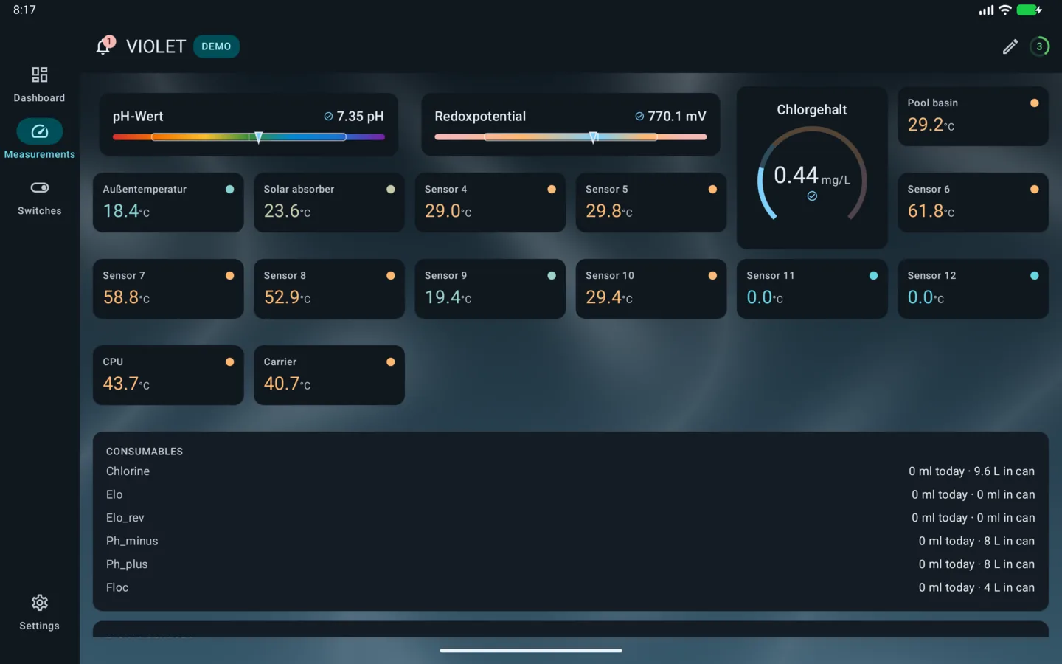Screen dimensions: 1062x664
Task: Click the status dot on Außentemperatur card
Action: (x=229, y=190)
